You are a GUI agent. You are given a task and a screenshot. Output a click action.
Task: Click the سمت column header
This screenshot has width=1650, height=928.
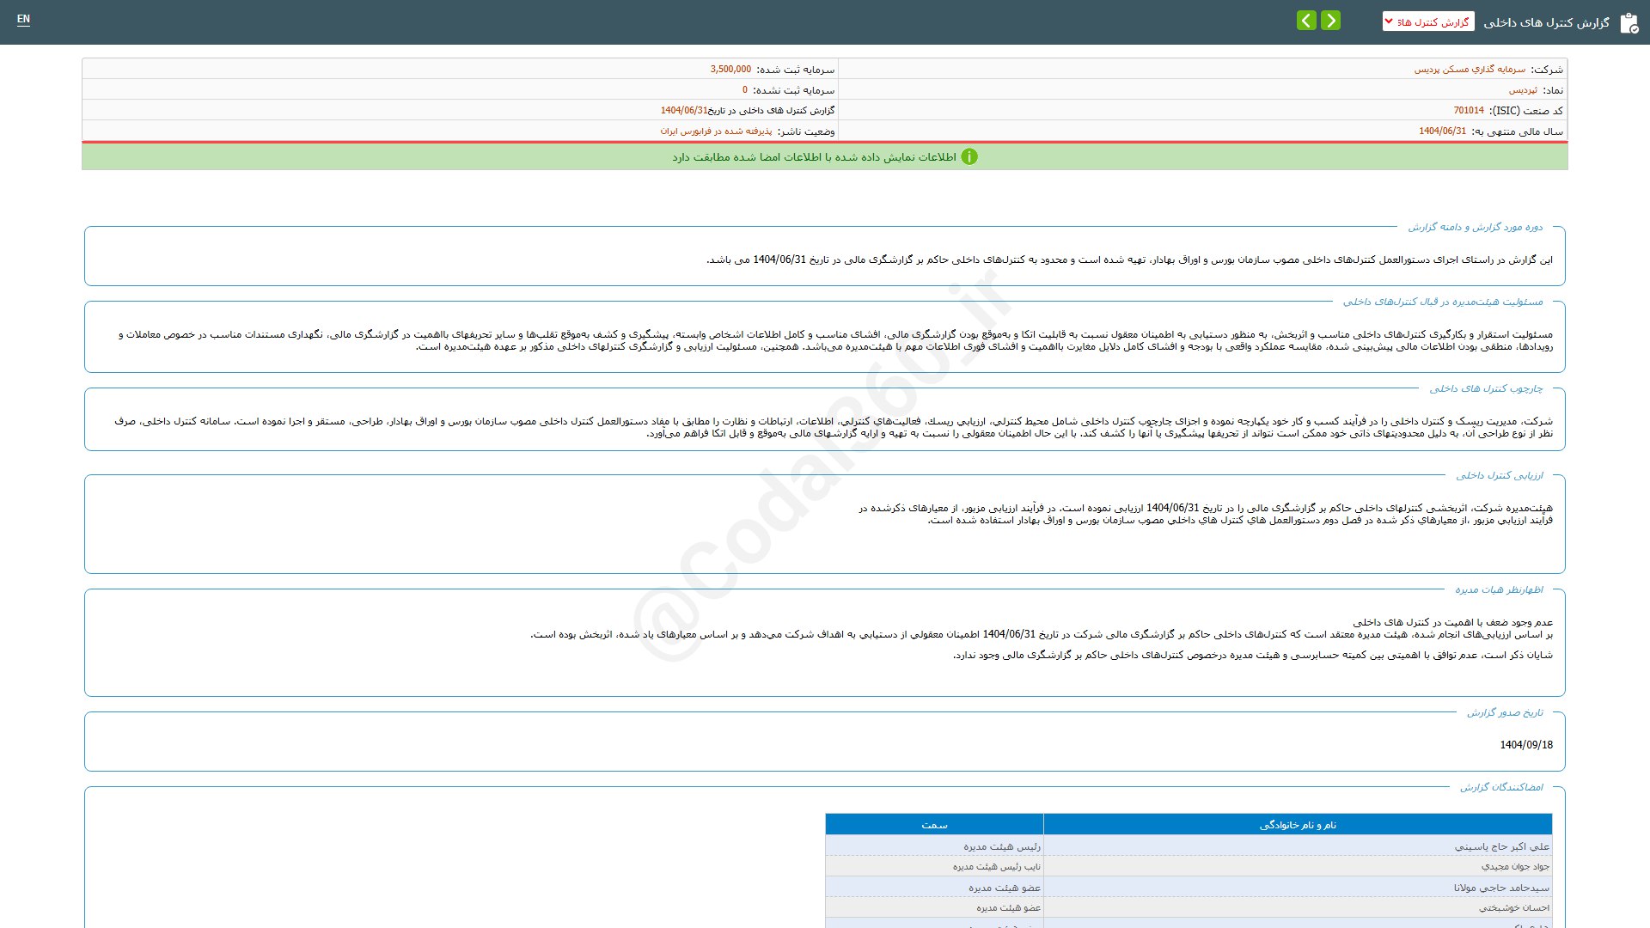tap(934, 825)
